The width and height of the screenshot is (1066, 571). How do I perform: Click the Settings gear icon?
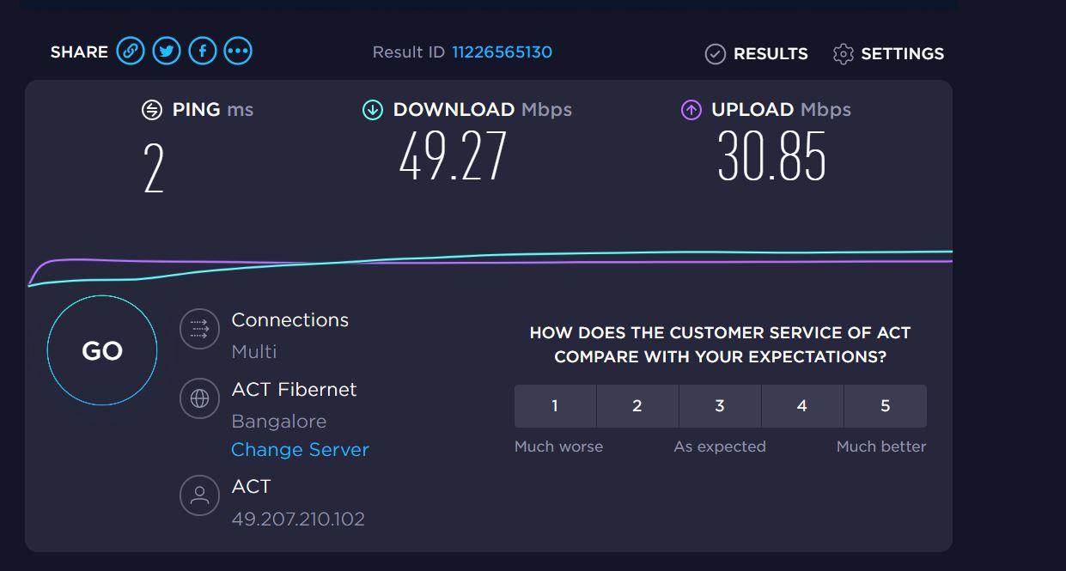pos(843,54)
